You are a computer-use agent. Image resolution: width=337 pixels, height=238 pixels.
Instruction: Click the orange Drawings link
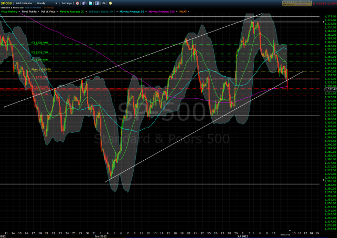(49, 8)
